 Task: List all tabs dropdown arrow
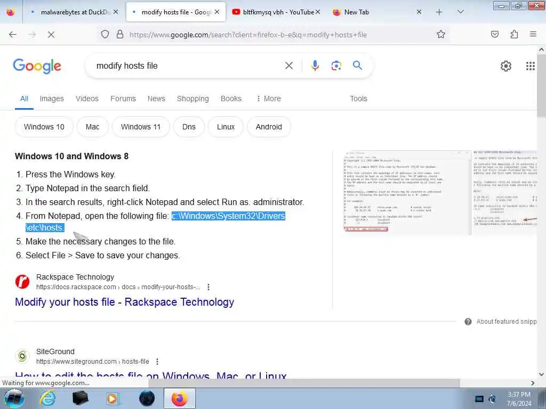(460, 12)
